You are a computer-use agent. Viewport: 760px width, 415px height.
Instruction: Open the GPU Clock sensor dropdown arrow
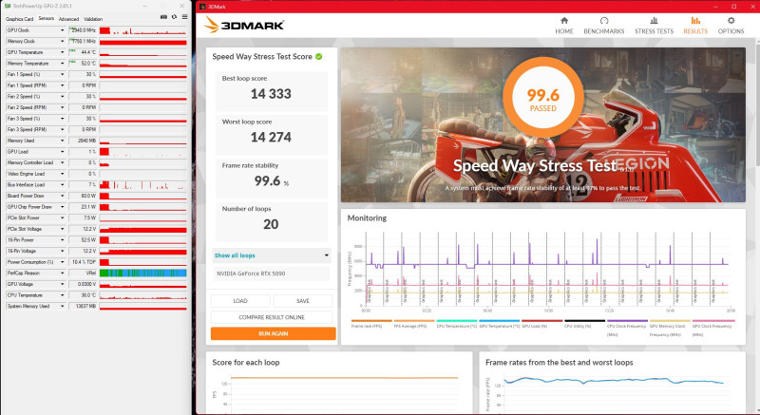(62, 30)
